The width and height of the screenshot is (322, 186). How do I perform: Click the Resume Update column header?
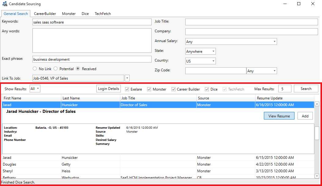[x=285, y=98]
